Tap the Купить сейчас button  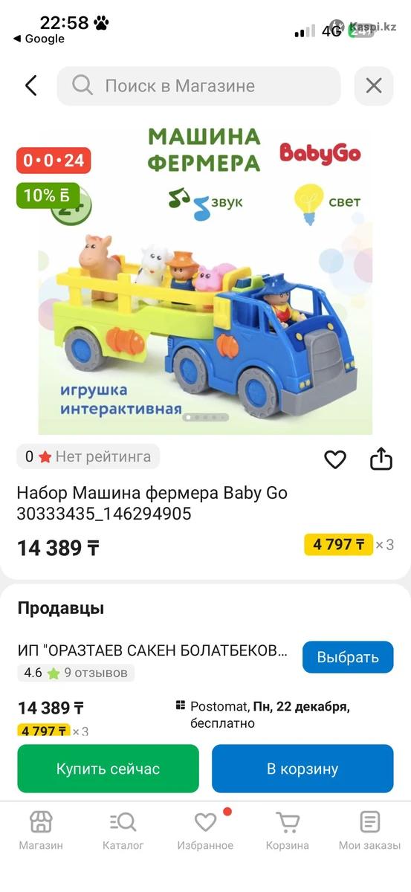coord(109,769)
